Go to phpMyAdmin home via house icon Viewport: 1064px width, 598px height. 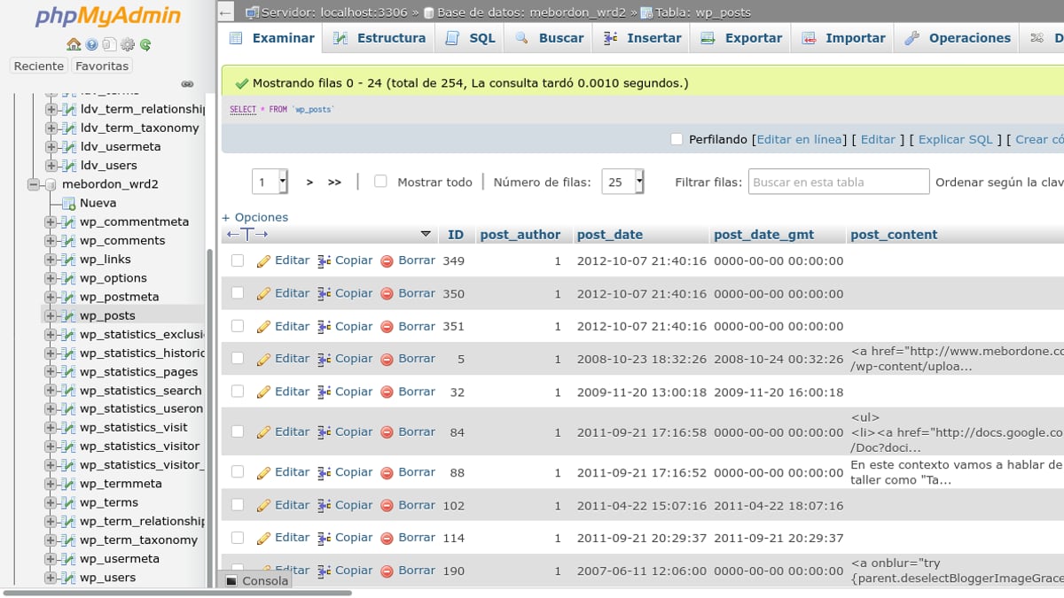click(74, 44)
